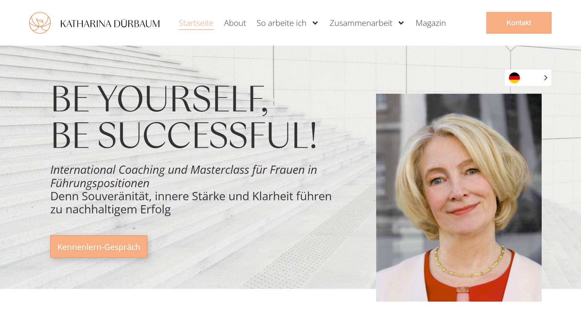Open the So arbeite ich dropdown chevron
This screenshot has width=581, height=327.
315,23
